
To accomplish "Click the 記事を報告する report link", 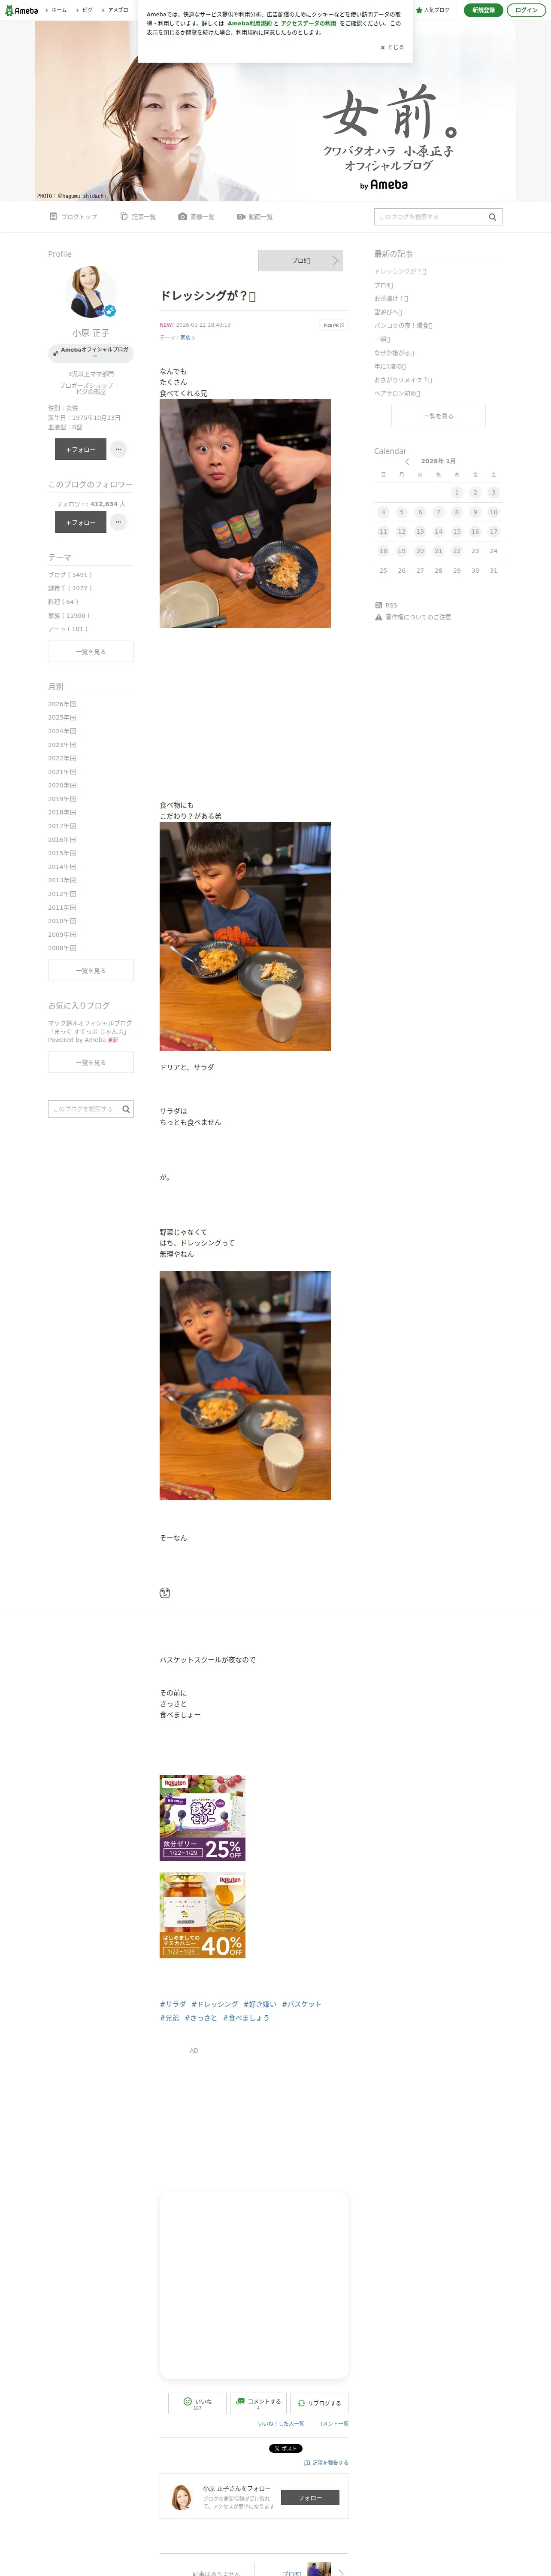I will (326, 2463).
